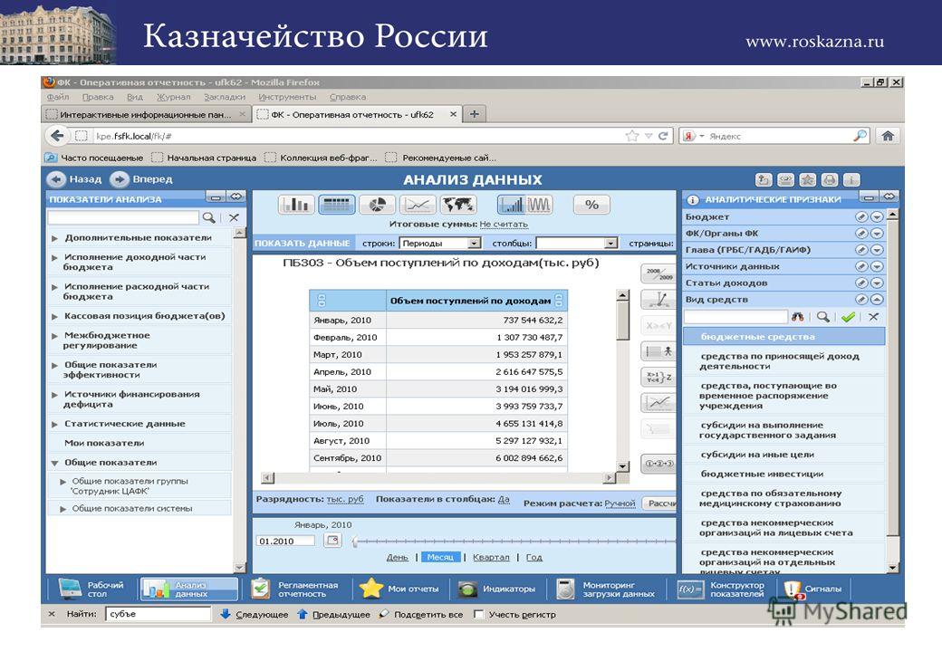Find the Следующее search match
The height and width of the screenshot is (652, 942).
pyautogui.click(x=255, y=614)
